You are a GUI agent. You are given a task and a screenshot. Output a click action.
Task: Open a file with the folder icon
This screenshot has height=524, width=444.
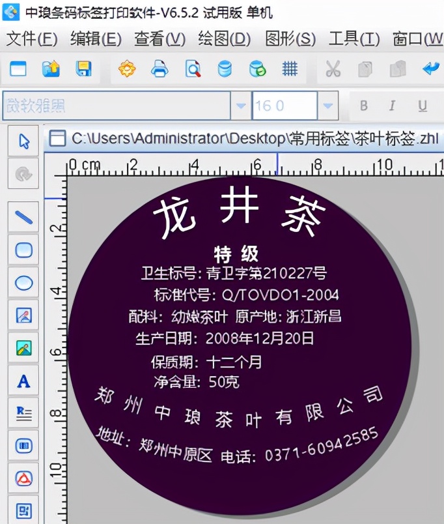click(51, 69)
